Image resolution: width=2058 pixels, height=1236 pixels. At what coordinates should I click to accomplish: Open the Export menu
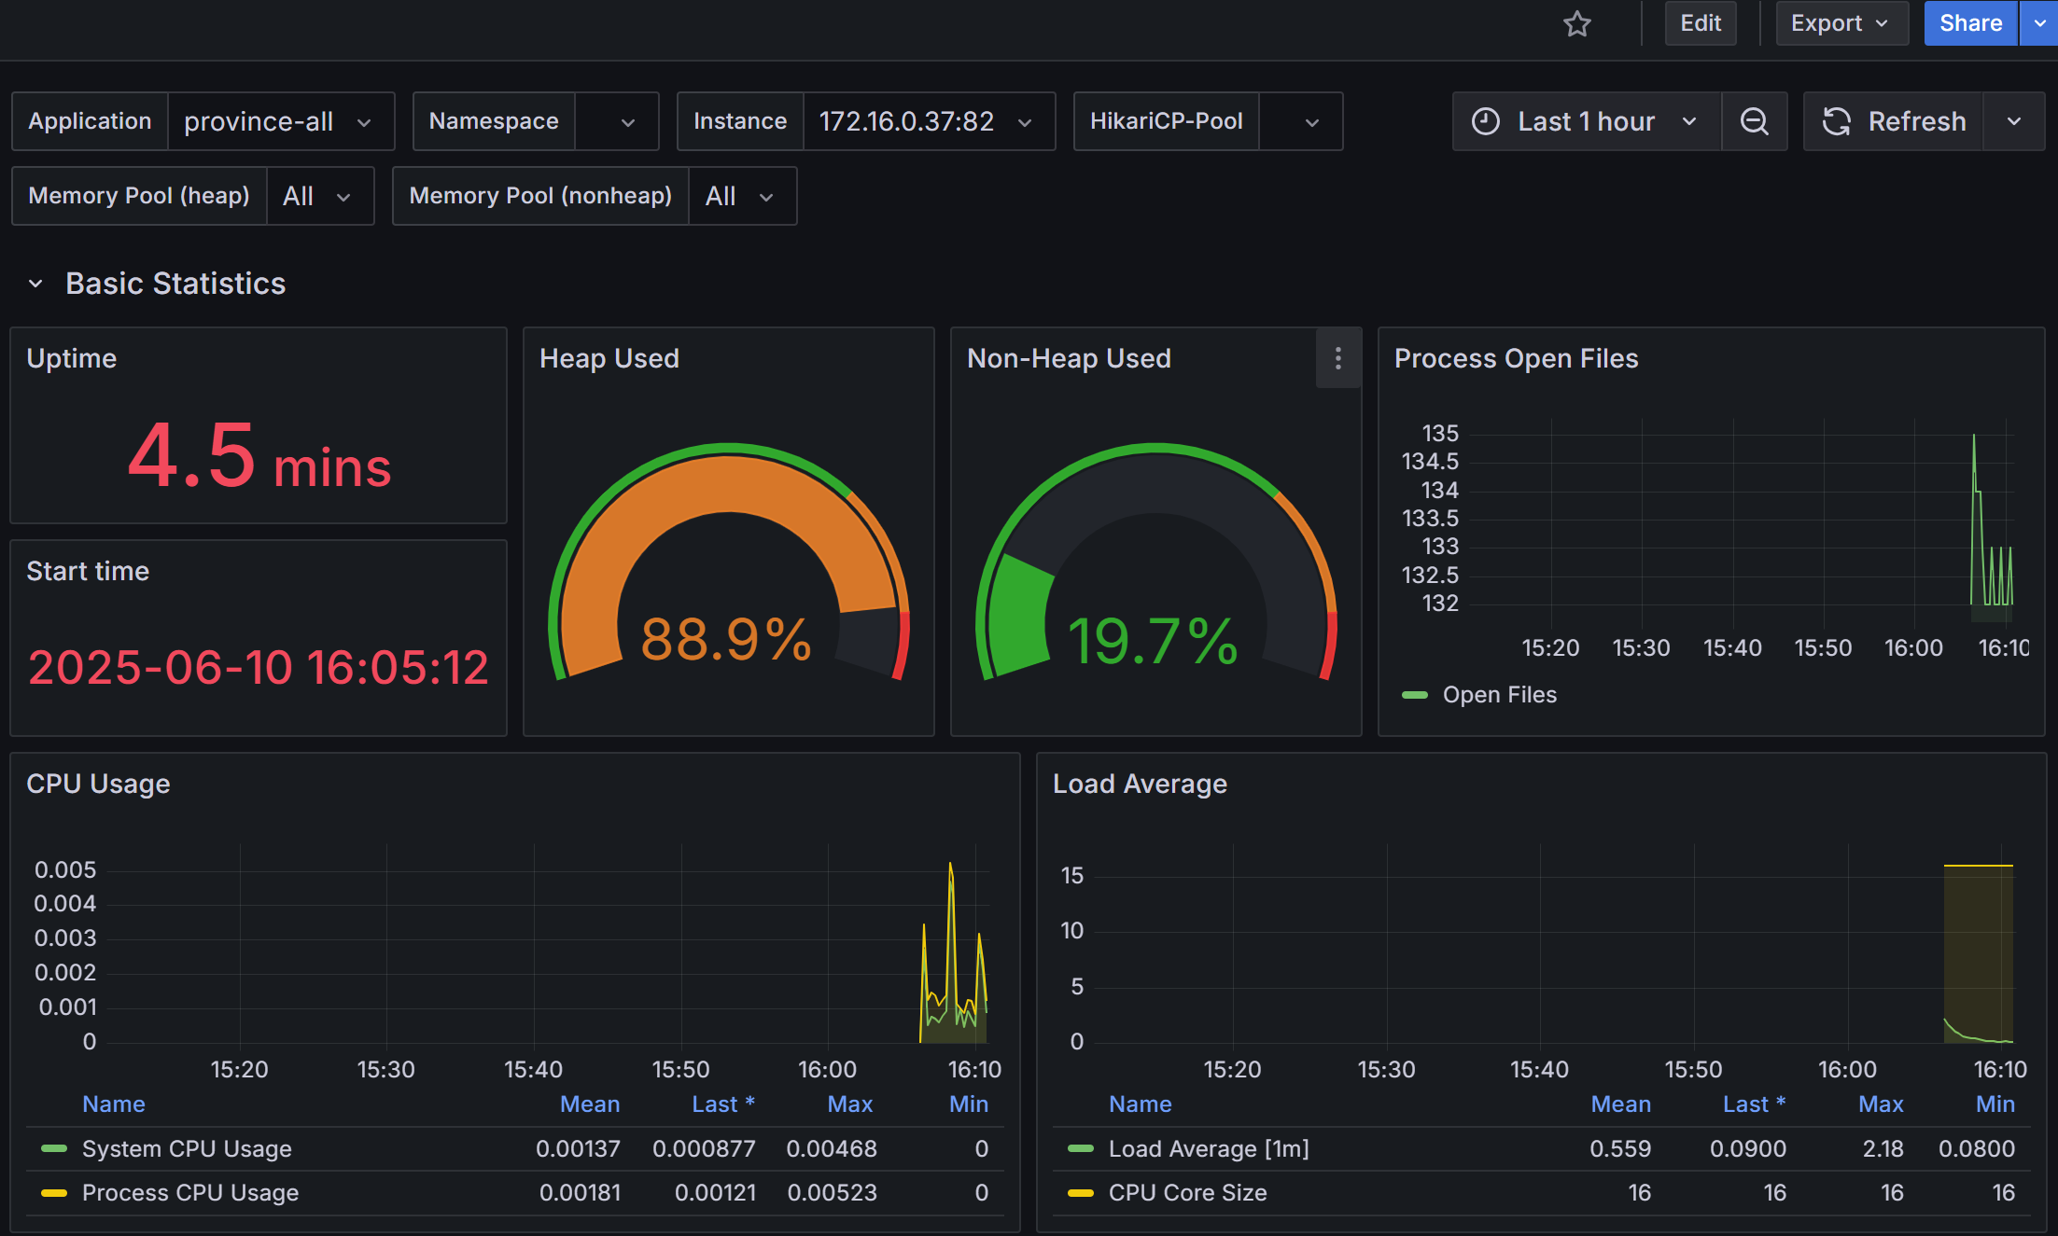pyautogui.click(x=1839, y=23)
